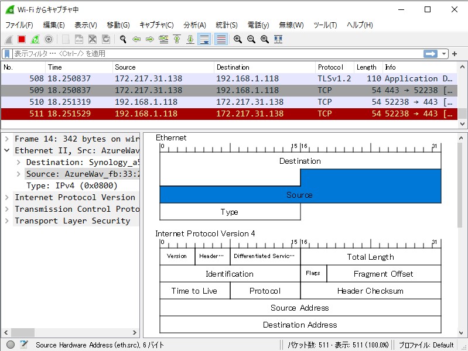Sort by Length column header
This screenshot has width=468, height=351.
coord(368,67)
